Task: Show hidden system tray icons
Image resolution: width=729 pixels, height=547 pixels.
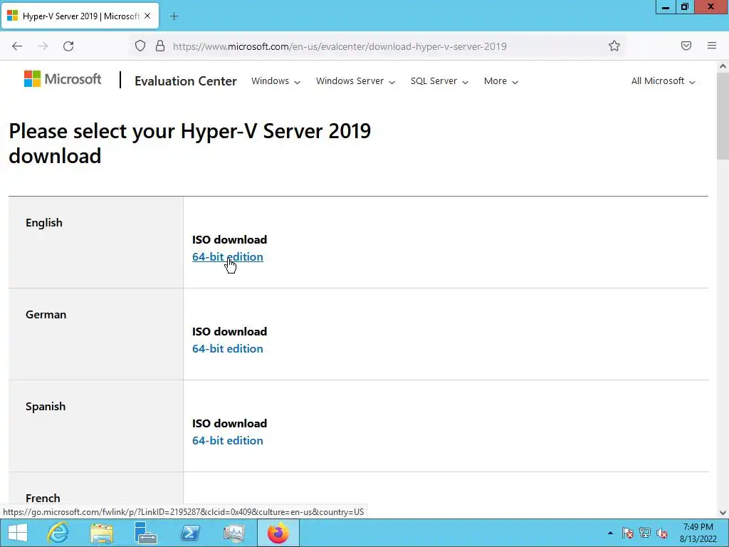Action: 610,533
